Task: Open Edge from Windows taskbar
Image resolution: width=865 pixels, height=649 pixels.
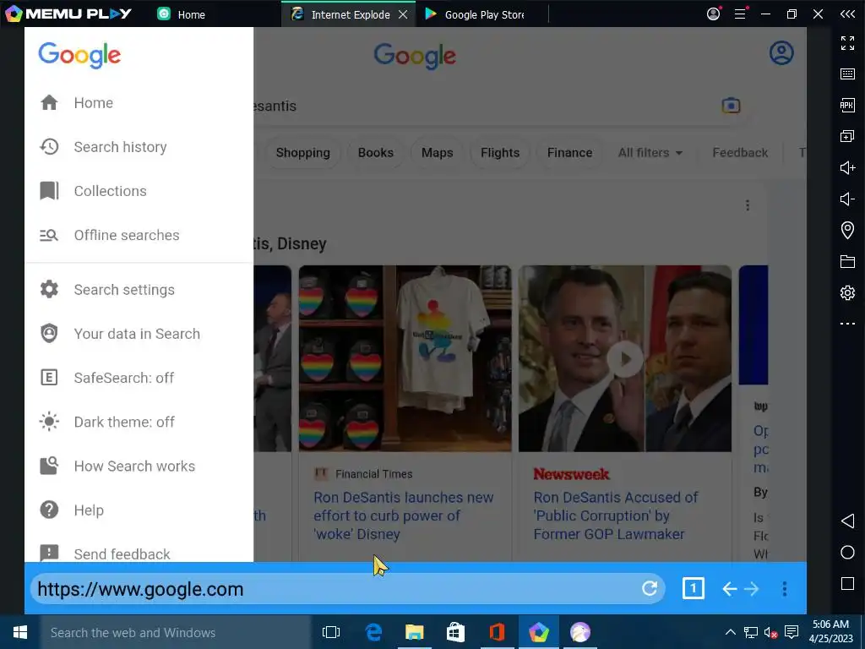Action: click(x=373, y=632)
